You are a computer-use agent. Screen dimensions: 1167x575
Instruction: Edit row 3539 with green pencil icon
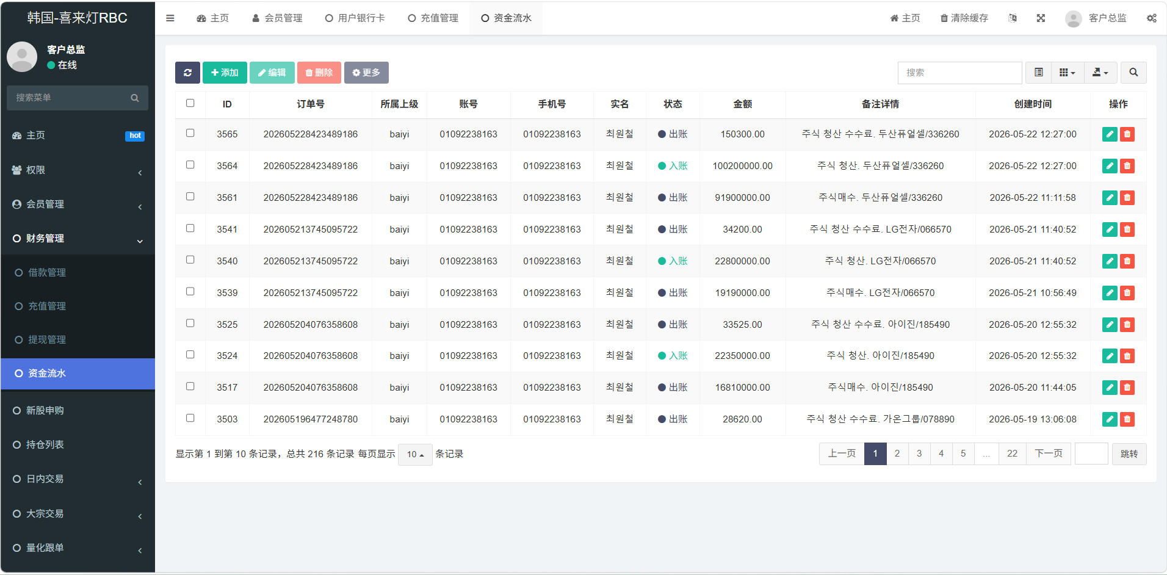1110,293
